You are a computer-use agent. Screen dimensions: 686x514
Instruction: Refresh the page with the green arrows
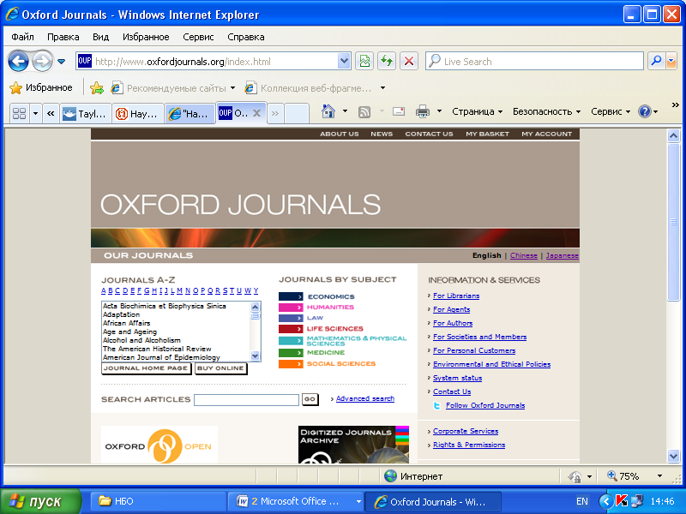[387, 61]
